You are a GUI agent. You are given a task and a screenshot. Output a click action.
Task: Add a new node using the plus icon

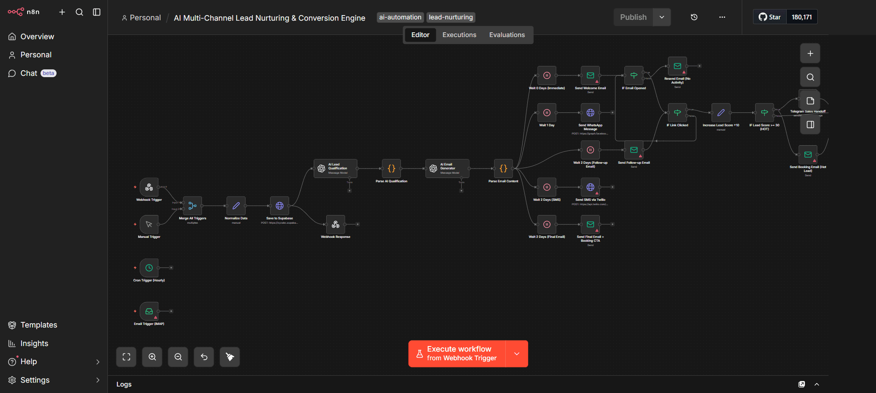810,53
